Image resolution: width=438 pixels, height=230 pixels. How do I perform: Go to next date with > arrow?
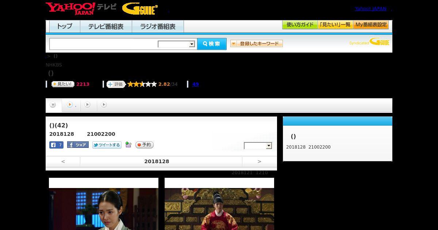(x=260, y=161)
